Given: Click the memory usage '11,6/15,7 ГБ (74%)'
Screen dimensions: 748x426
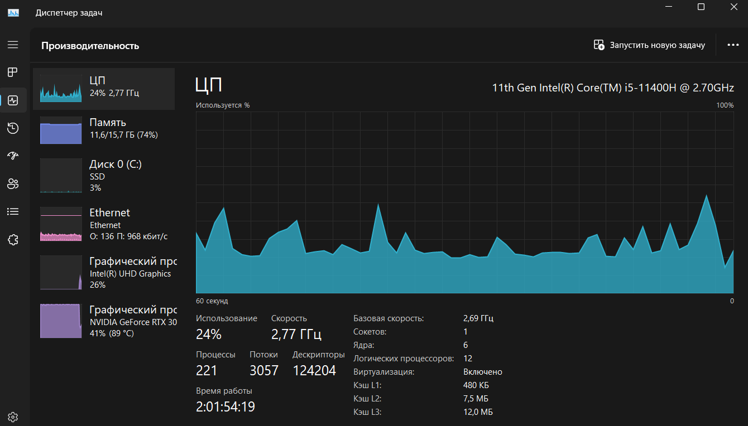Looking at the screenshot, I should coord(124,135).
